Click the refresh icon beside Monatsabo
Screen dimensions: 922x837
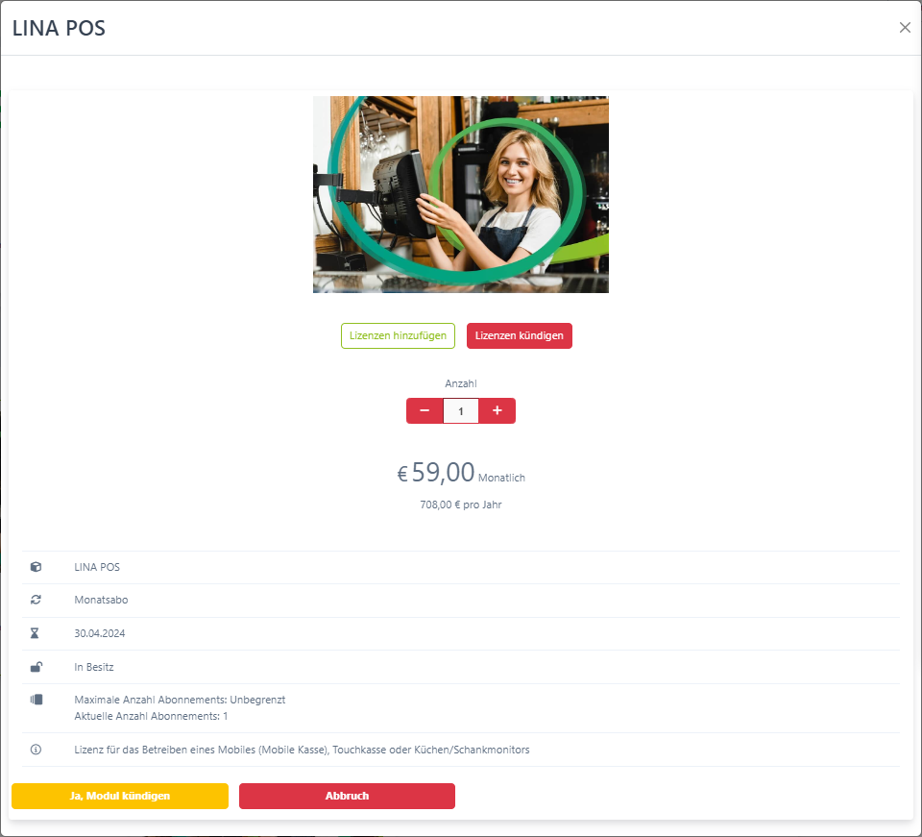click(36, 600)
